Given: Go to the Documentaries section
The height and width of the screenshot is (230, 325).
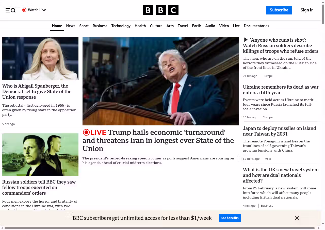Looking at the screenshot, I should [x=256, y=26].
